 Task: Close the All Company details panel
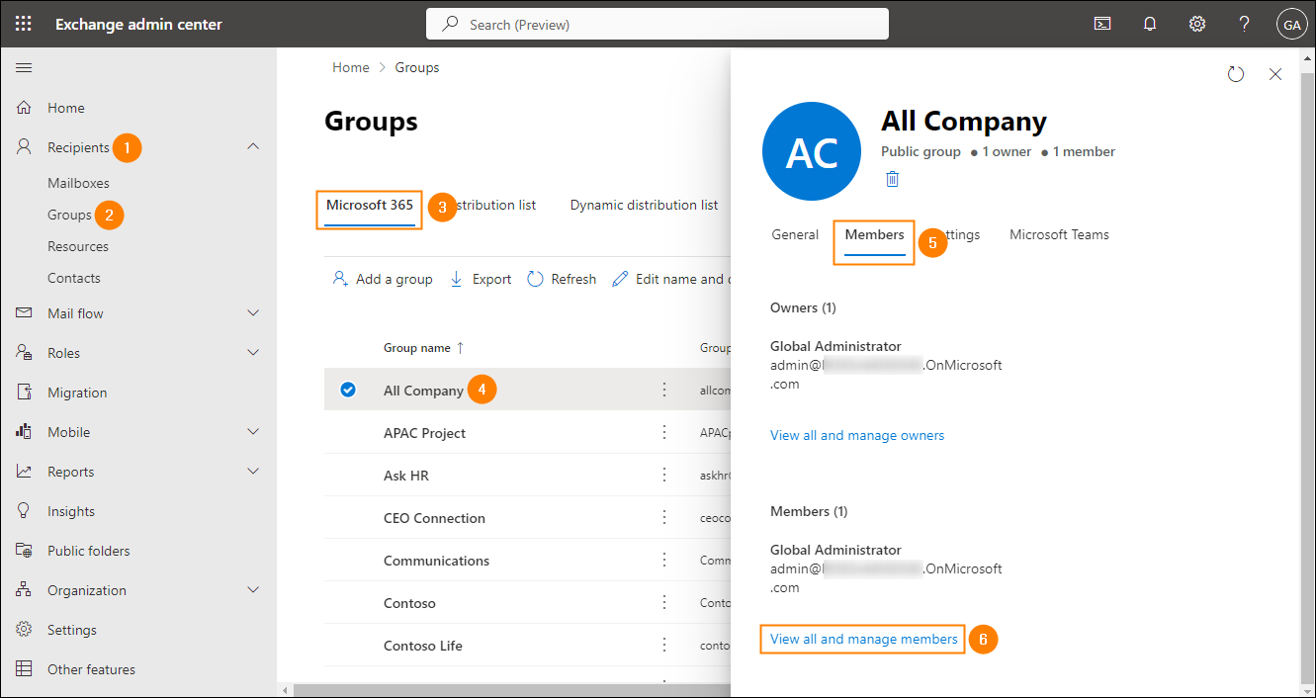(x=1275, y=74)
